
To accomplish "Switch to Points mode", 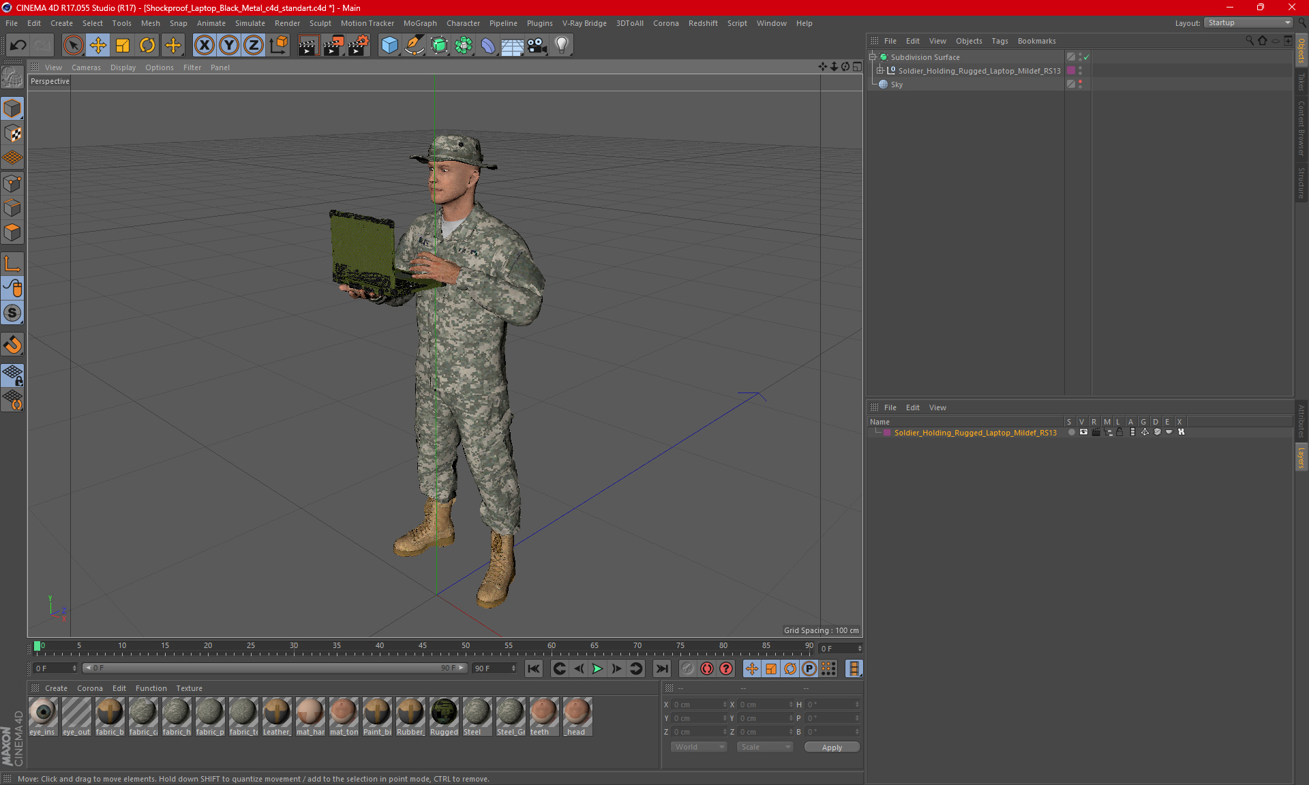I will click(12, 183).
